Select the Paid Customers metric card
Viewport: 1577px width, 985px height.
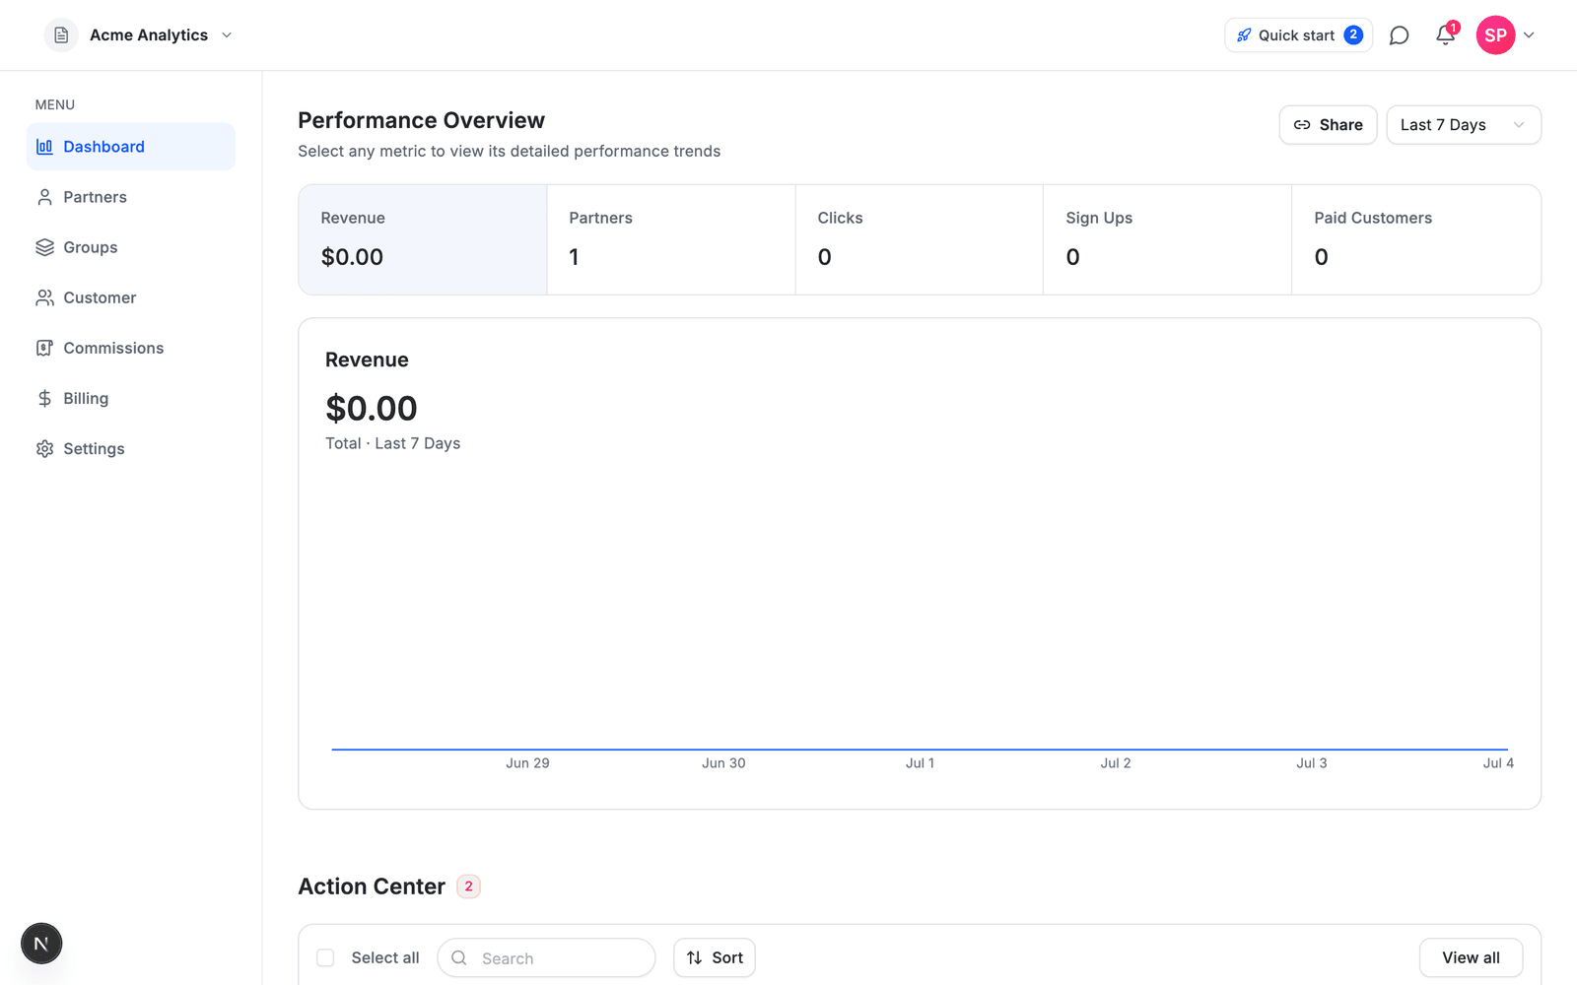point(1416,239)
